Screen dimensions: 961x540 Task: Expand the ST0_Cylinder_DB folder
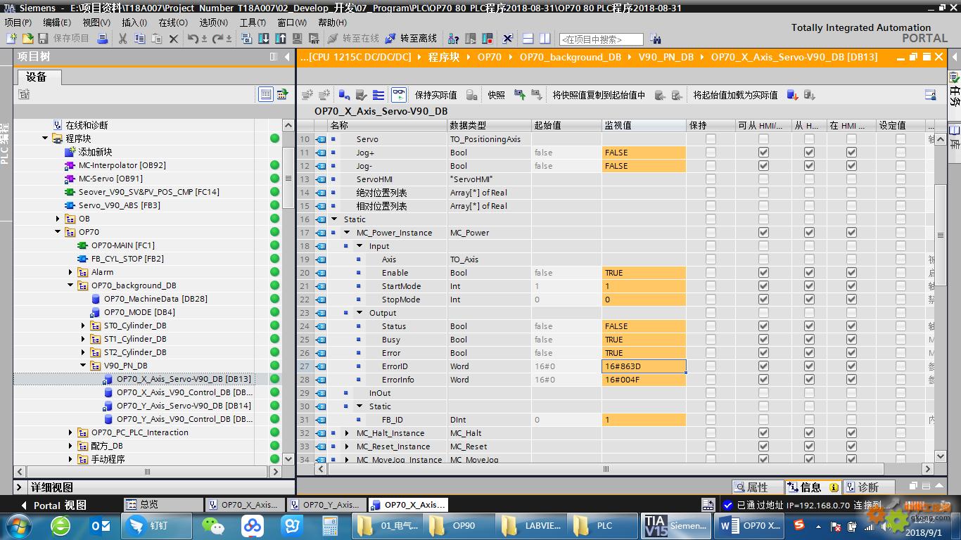click(x=83, y=326)
